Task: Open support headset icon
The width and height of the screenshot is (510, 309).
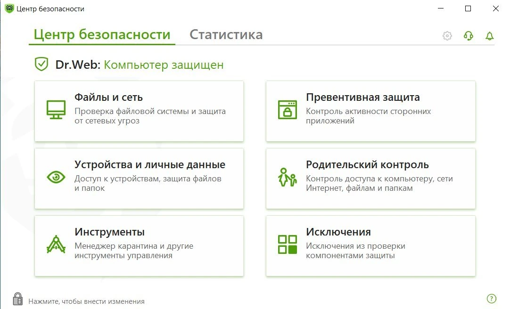Action: click(x=469, y=36)
